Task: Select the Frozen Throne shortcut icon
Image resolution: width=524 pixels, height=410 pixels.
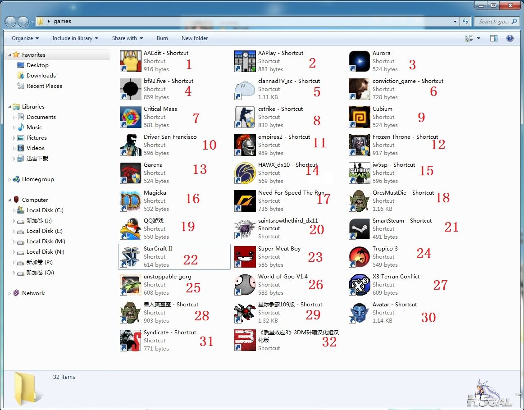Action: coord(359,145)
